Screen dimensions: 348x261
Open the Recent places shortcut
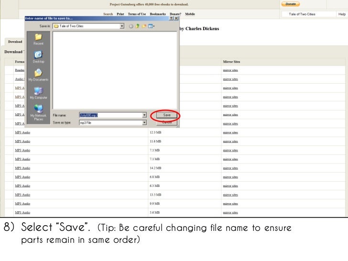[38, 39]
